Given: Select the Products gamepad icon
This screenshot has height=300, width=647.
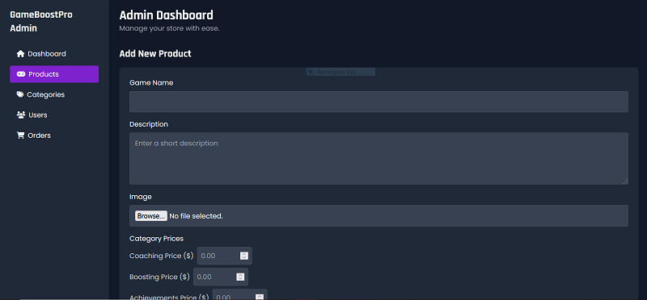Looking at the screenshot, I should (21, 74).
